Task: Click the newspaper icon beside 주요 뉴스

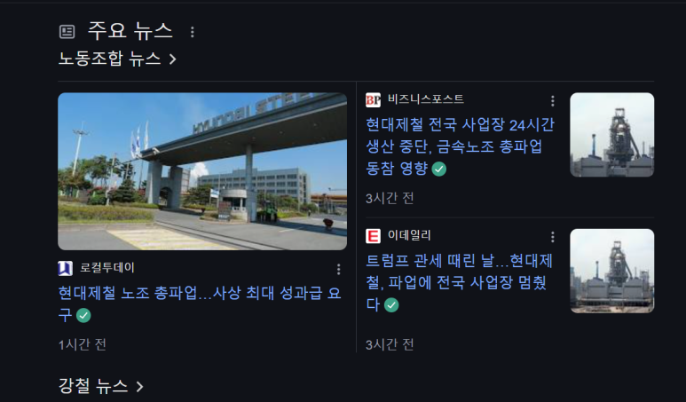Action: pyautogui.click(x=67, y=31)
